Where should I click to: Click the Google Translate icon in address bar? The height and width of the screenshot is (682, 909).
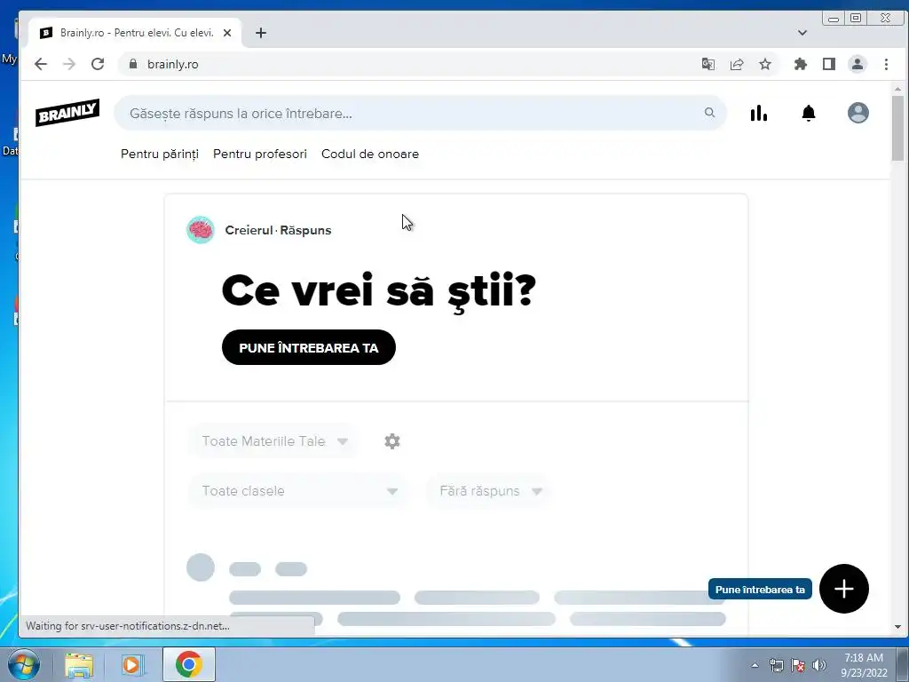[707, 64]
